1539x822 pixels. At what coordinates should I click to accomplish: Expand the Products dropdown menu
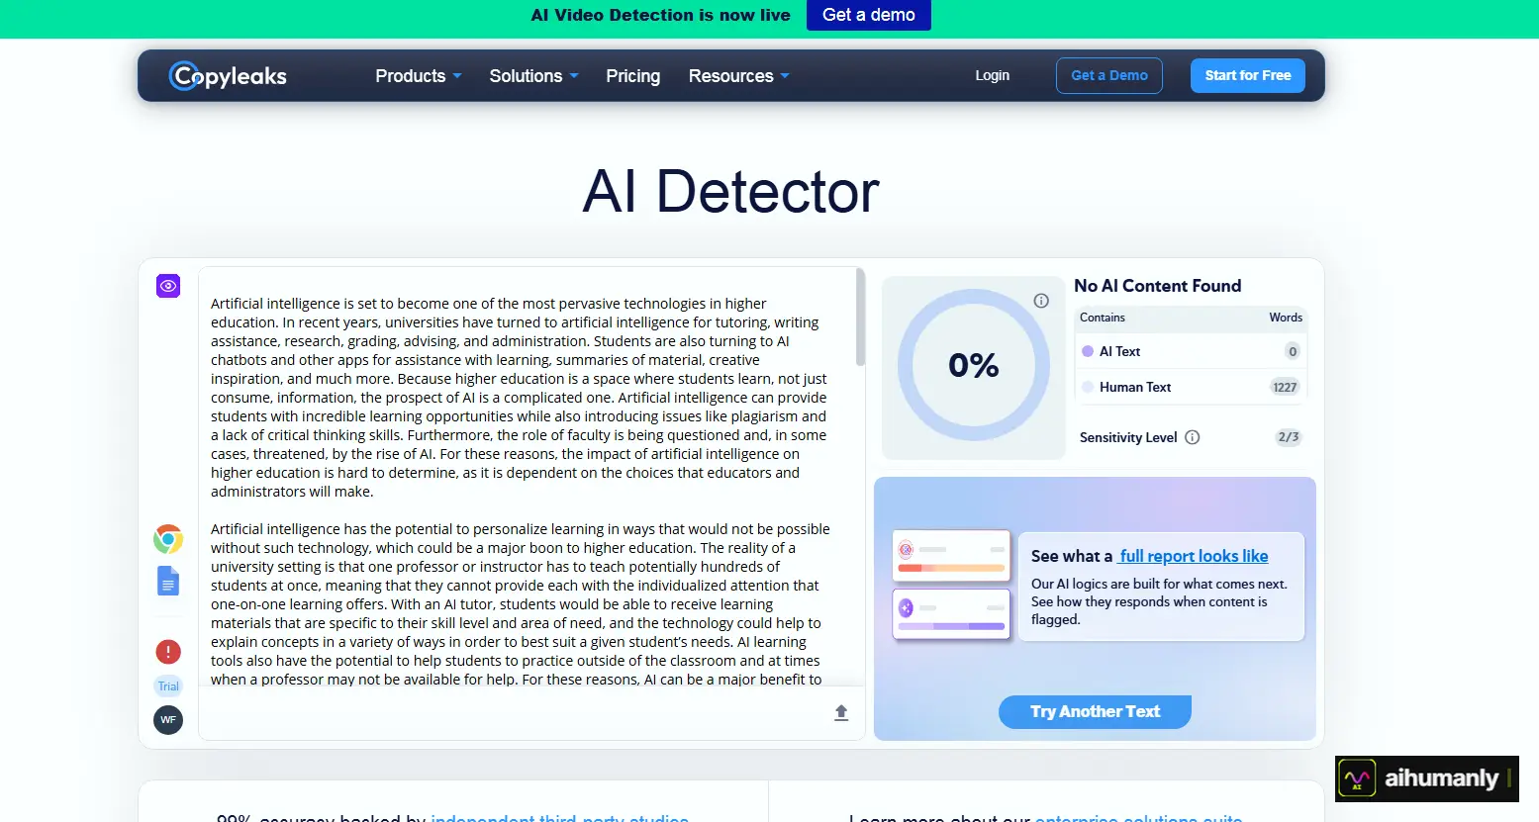click(419, 76)
